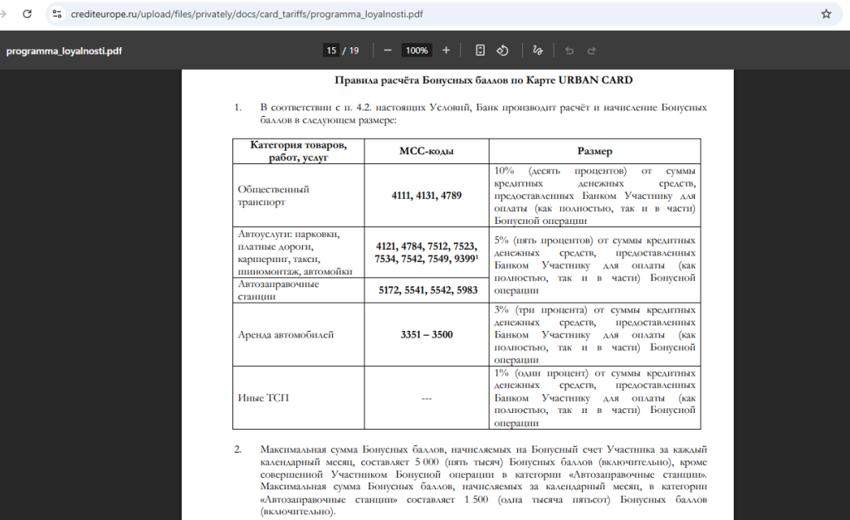
Task: Zoom in on the PDF document
Action: pyautogui.click(x=446, y=50)
